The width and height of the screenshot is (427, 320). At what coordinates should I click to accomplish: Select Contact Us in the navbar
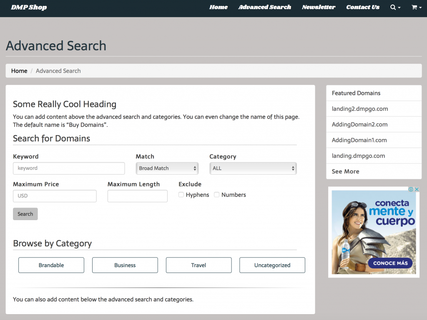[x=363, y=7]
